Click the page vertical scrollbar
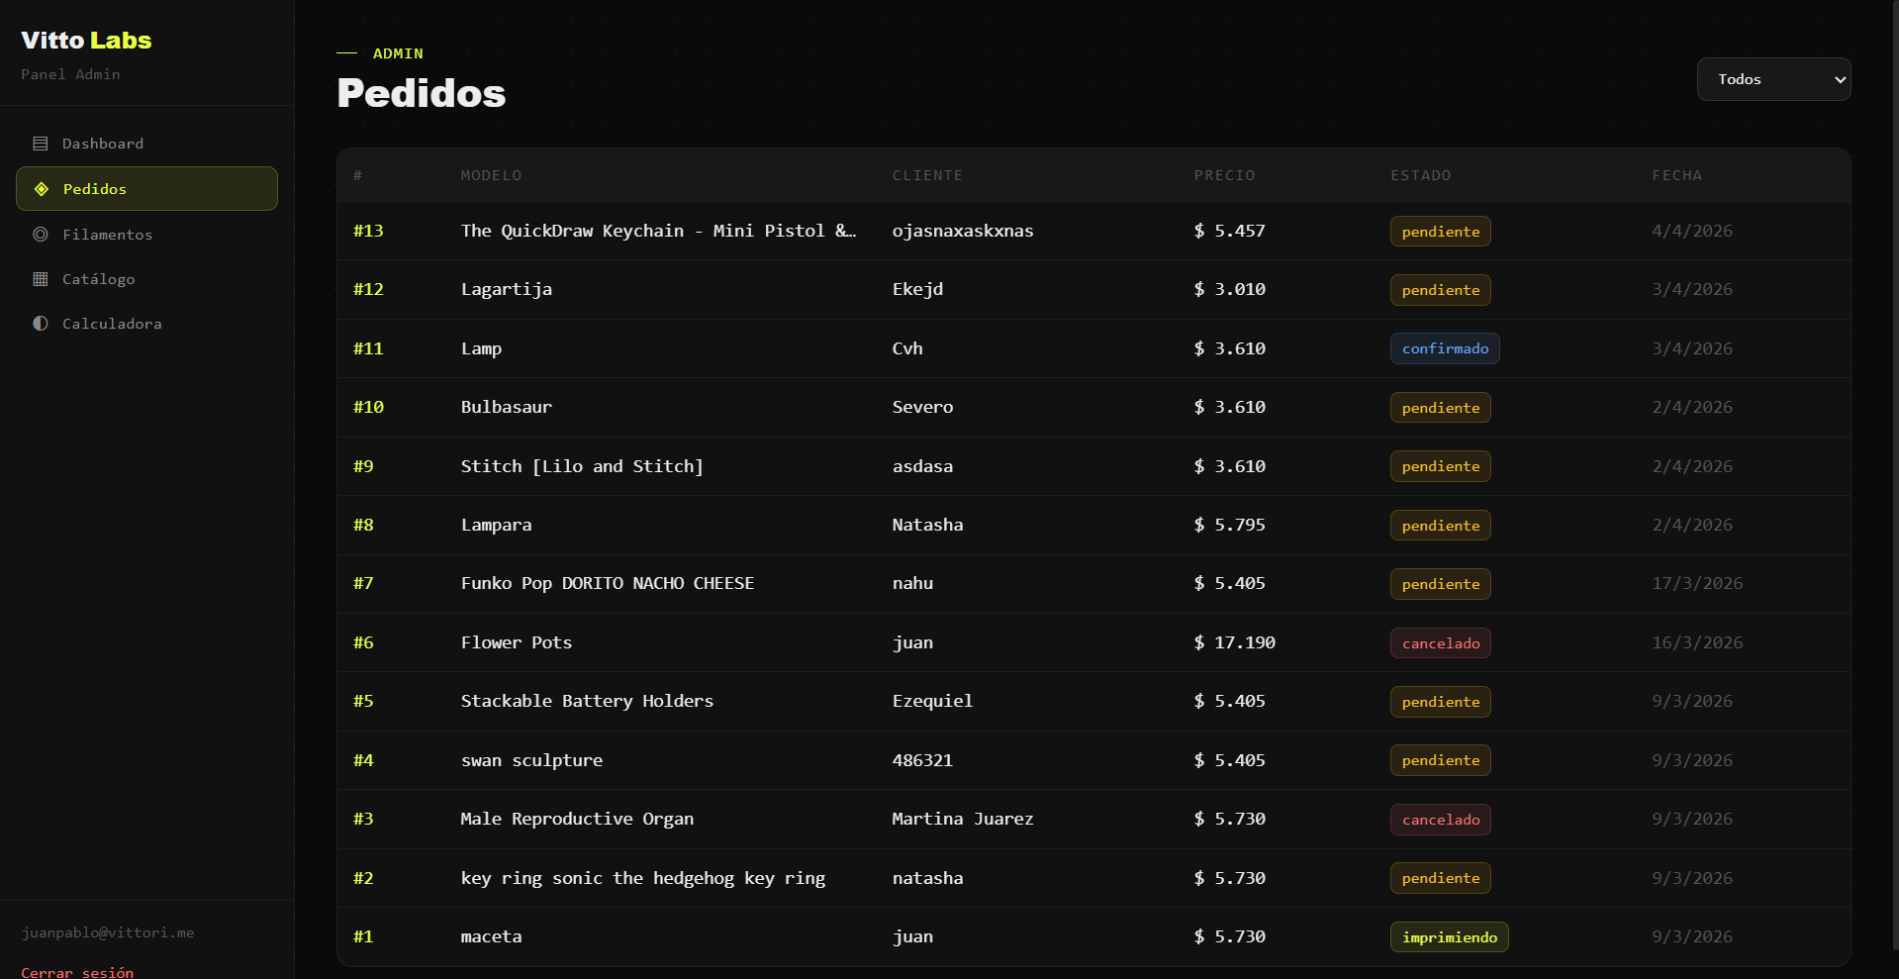 tap(1894, 475)
